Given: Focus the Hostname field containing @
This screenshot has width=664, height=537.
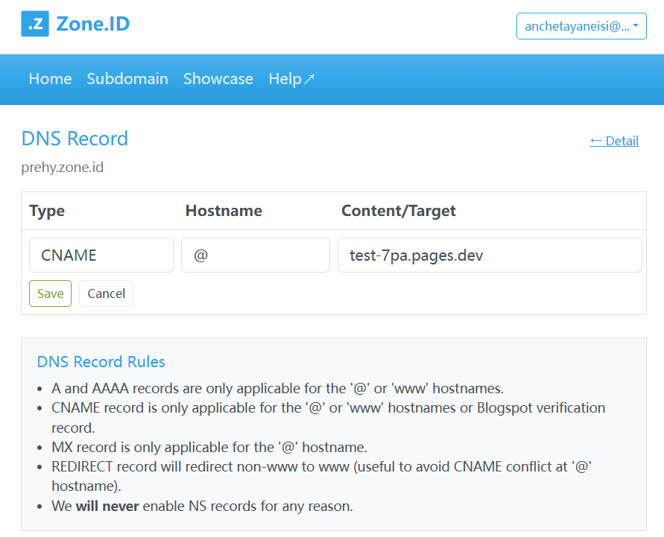Looking at the screenshot, I should click(256, 255).
